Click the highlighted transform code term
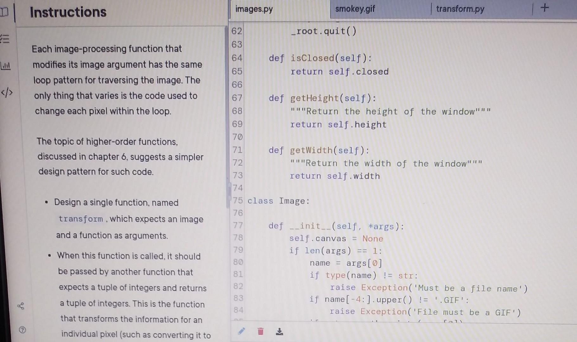Image resolution: width=577 pixels, height=342 pixels. click(80, 219)
